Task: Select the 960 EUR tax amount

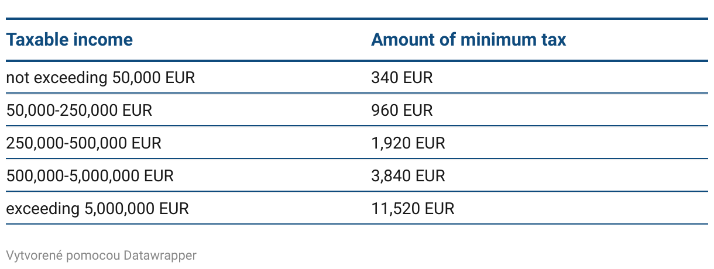Action: point(402,110)
